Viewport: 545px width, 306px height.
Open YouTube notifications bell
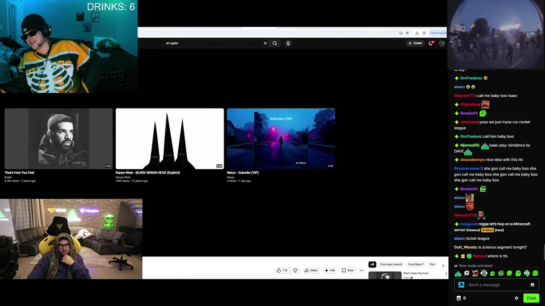pos(431,43)
